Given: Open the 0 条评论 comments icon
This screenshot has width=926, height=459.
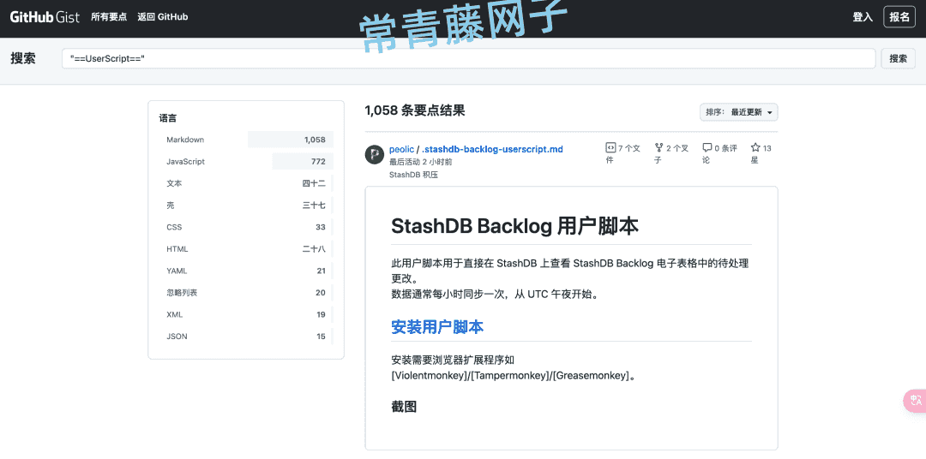Looking at the screenshot, I should (x=707, y=147).
